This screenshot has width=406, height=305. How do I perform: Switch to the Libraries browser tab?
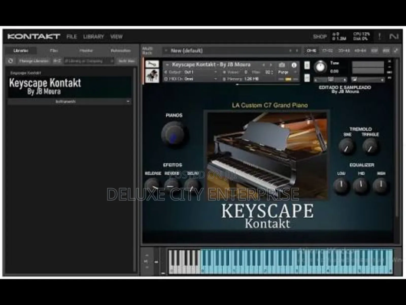[21, 51]
